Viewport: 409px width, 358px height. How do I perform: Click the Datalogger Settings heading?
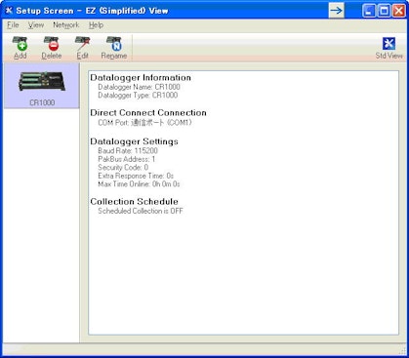coord(134,141)
